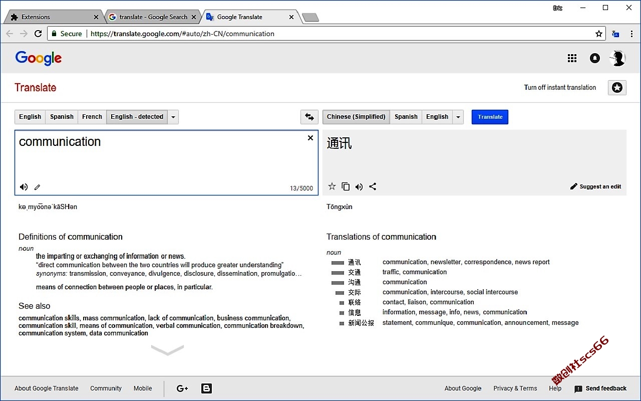Star the translation to save it
Viewport: 641px width, 401px height.
332,186
